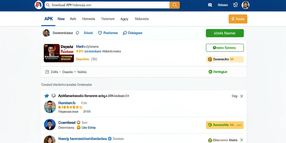The width and height of the screenshot is (286, 143).
Task: Click the green circle icon before Demlagkar
Action: tap(210, 72)
